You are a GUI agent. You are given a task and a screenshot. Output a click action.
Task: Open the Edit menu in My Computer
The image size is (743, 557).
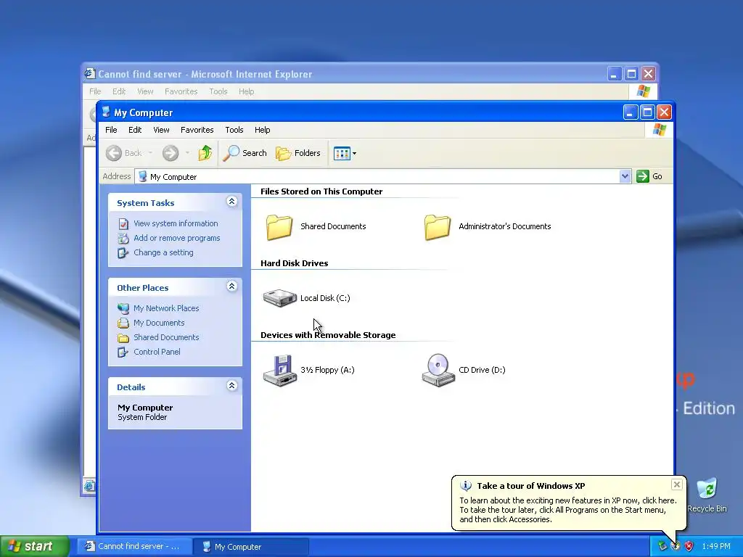point(135,130)
